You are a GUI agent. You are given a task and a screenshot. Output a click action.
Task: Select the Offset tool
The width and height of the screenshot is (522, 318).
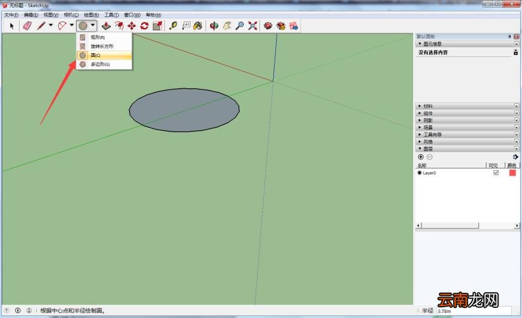click(119, 26)
